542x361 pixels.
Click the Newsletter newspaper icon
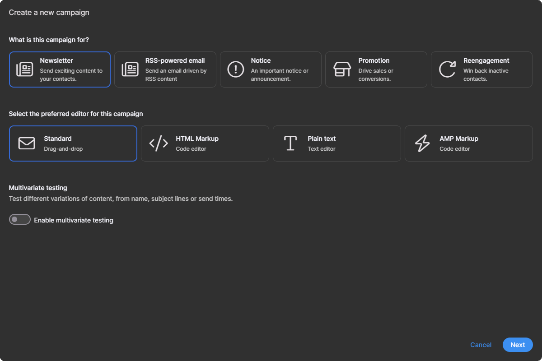(x=24, y=69)
